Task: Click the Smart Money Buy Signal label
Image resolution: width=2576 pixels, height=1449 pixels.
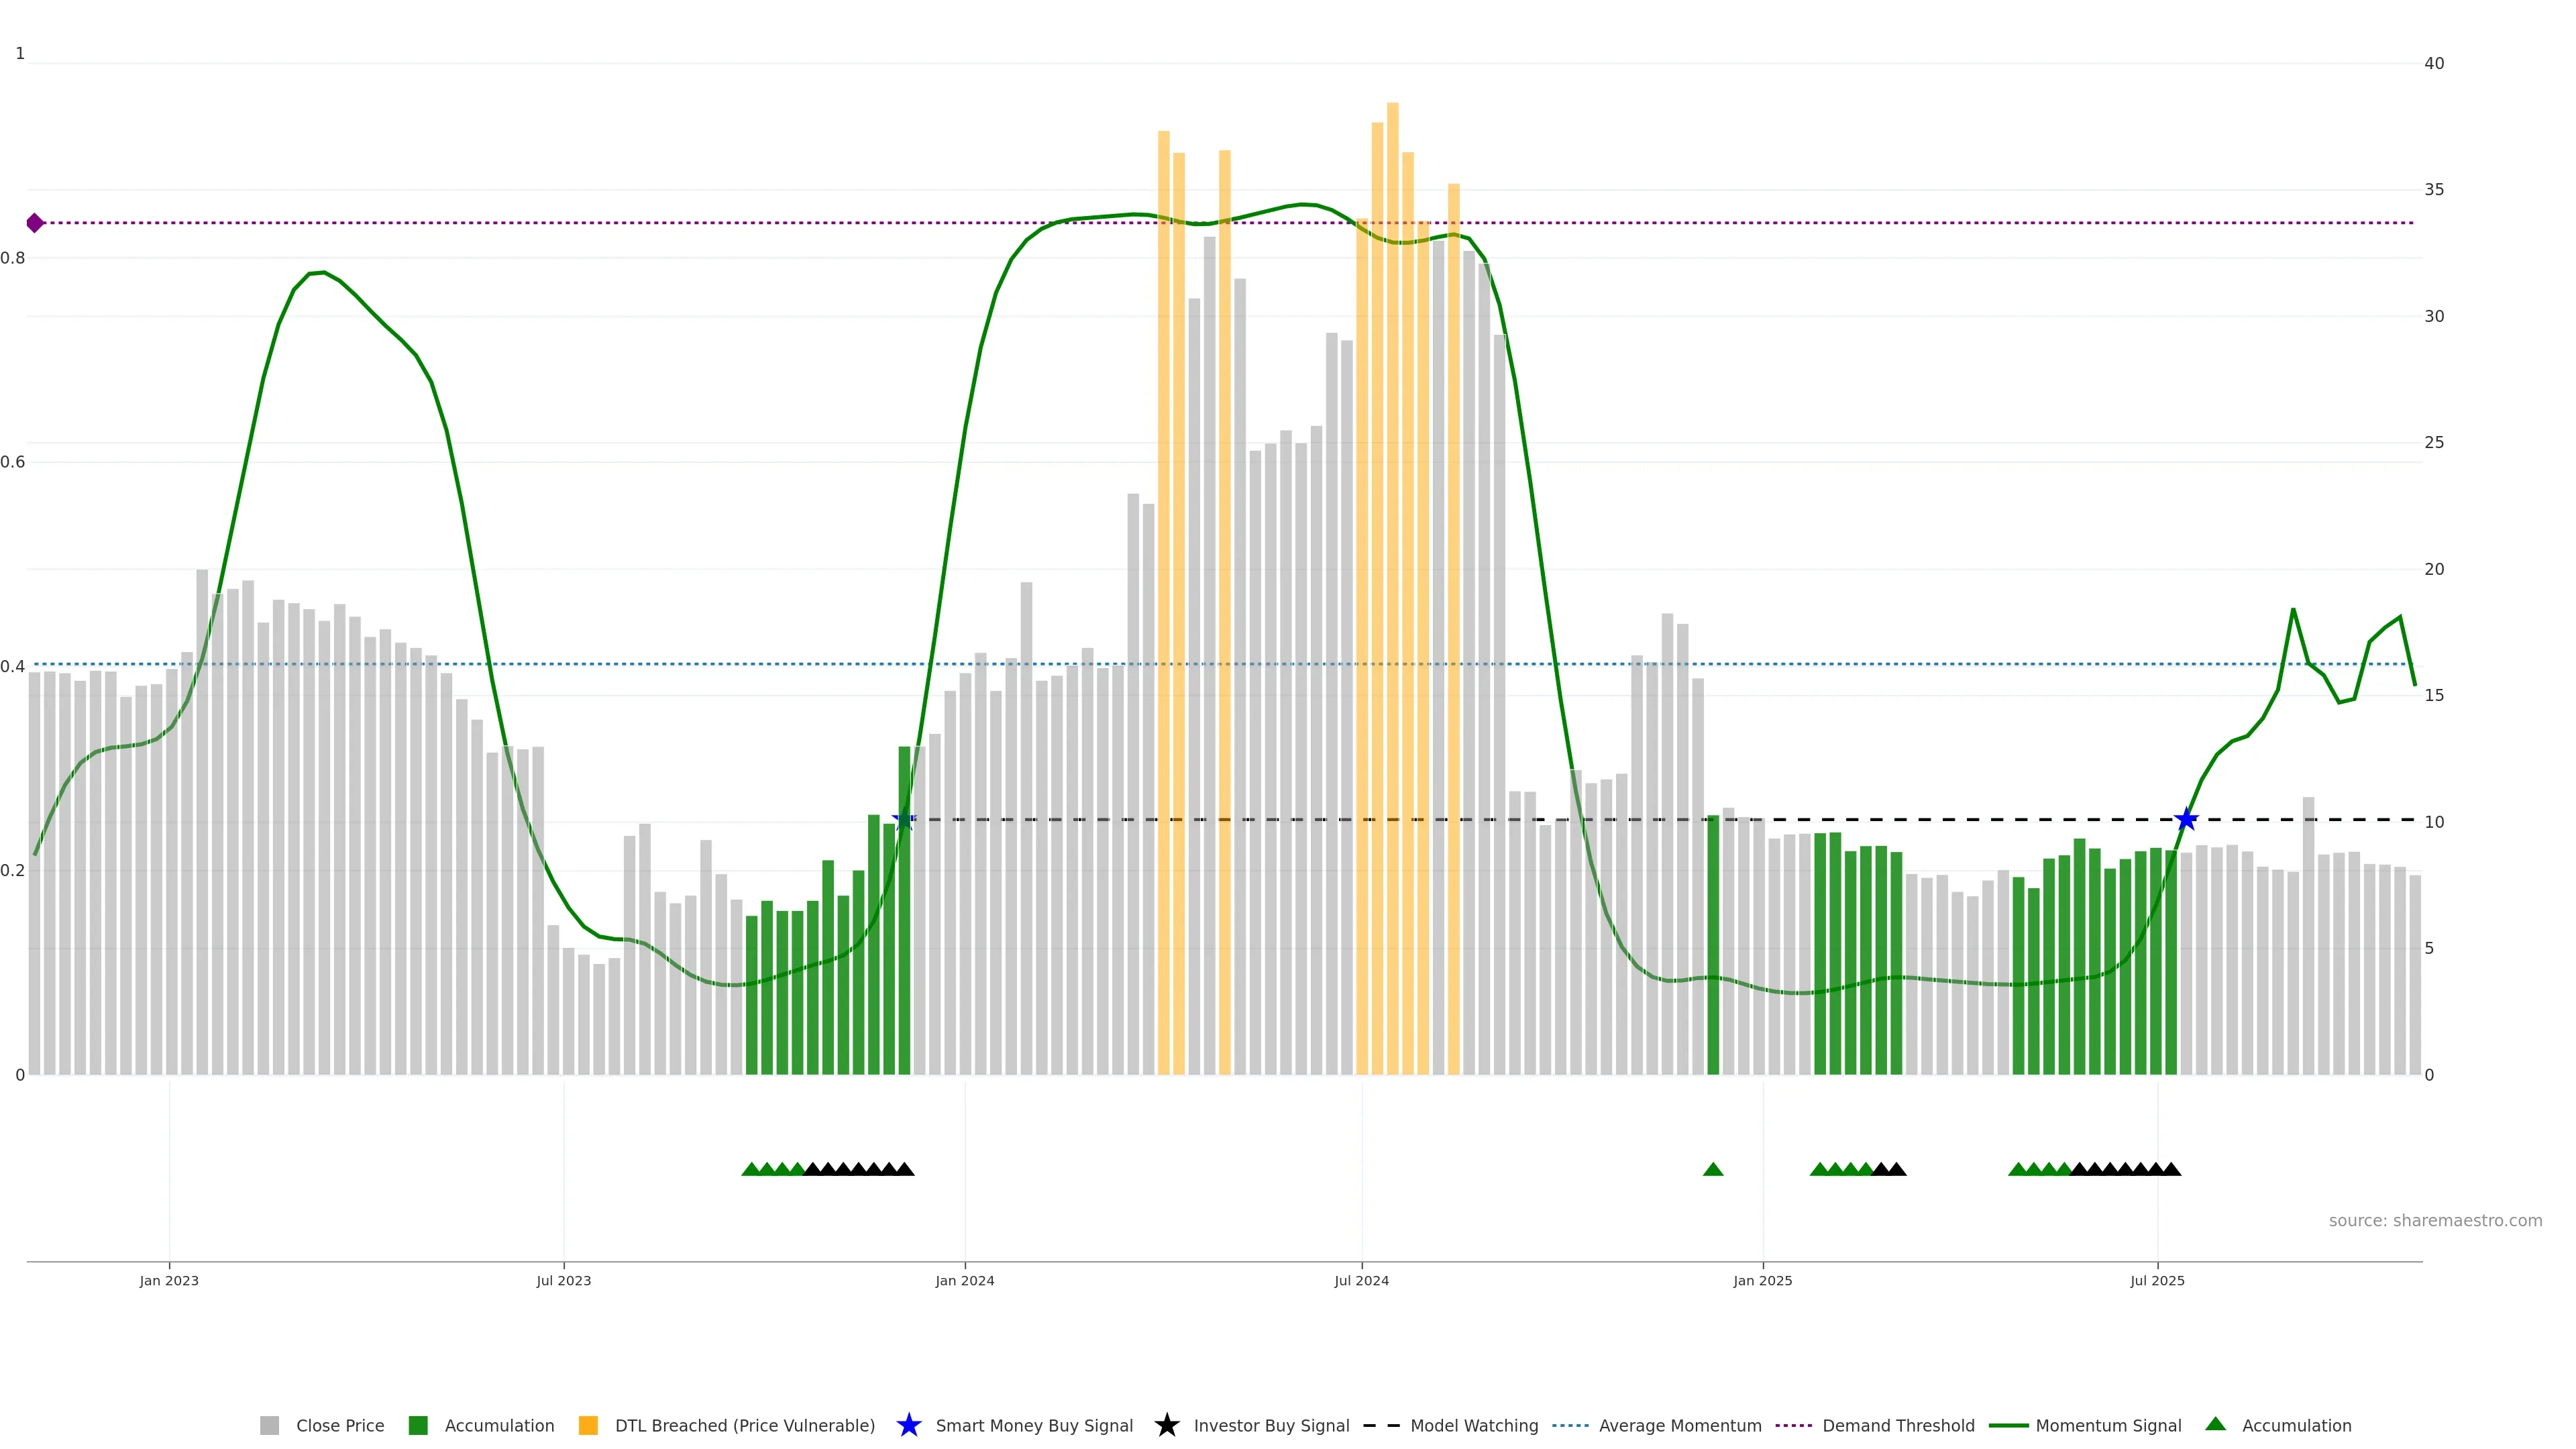Action: click(1034, 1425)
